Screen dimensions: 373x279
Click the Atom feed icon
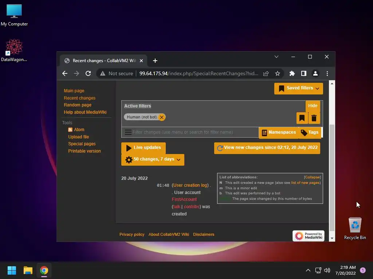[70, 130]
